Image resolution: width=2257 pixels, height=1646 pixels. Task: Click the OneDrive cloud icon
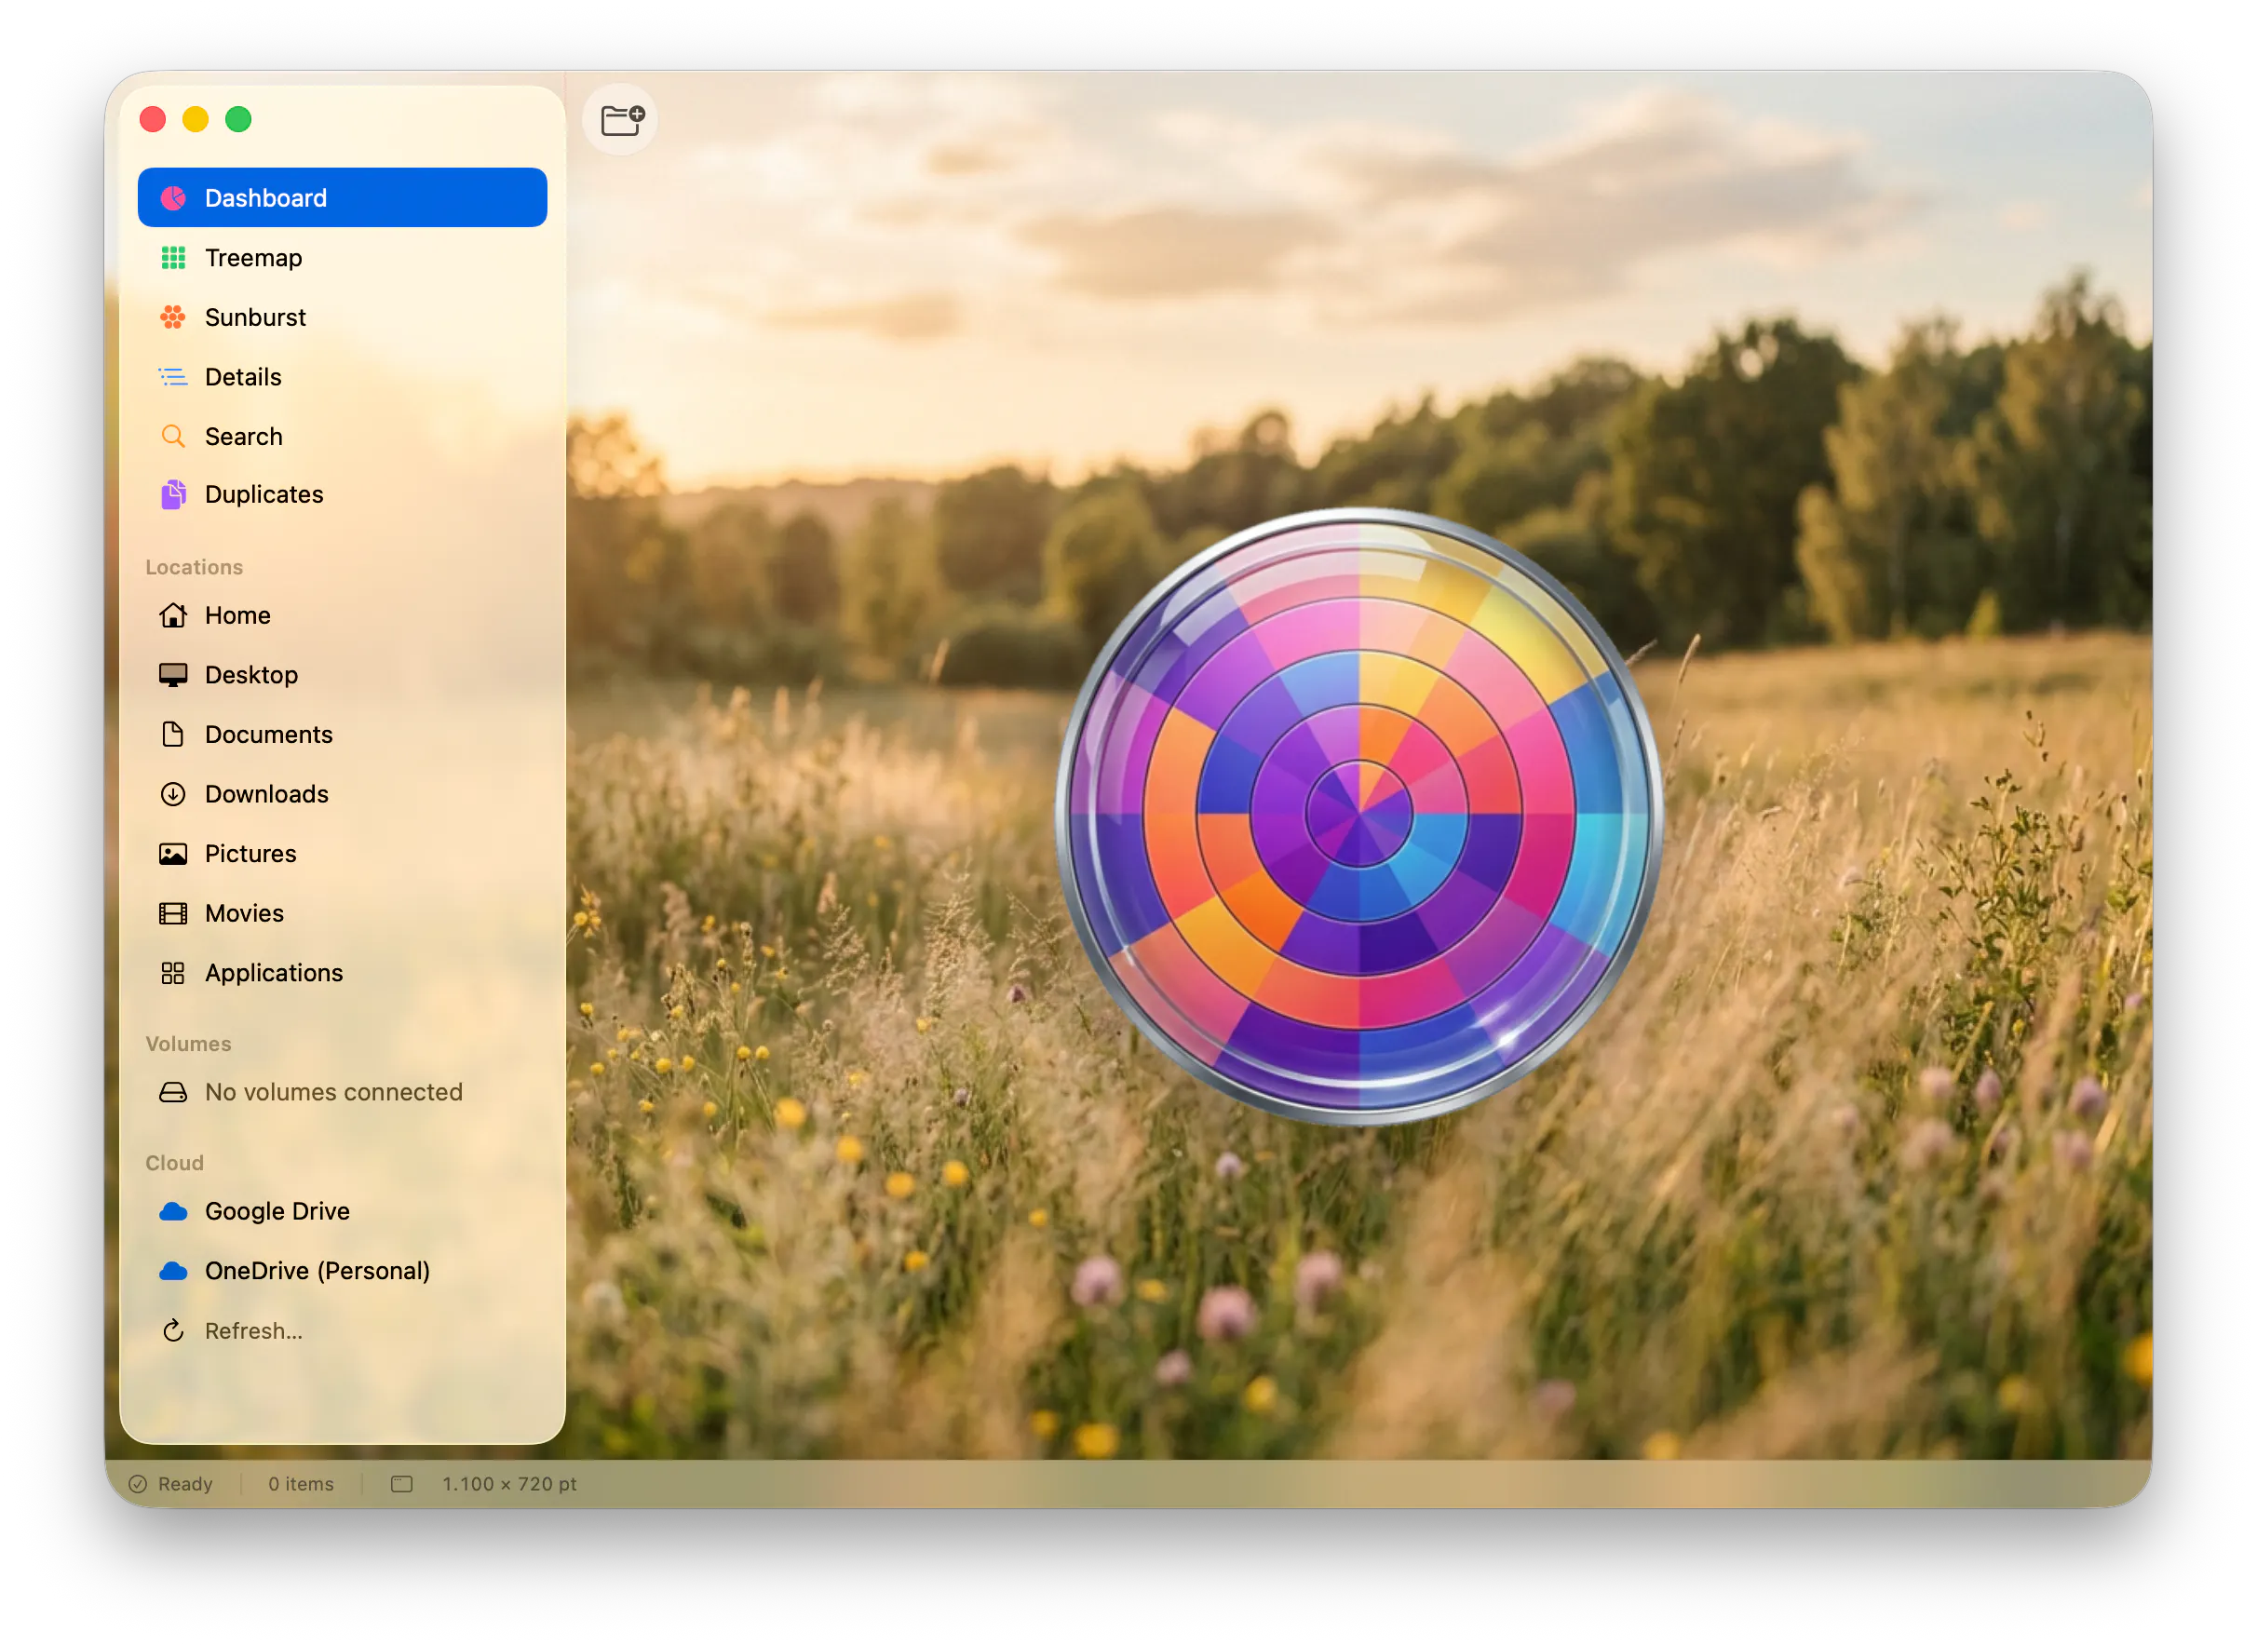(x=173, y=1273)
